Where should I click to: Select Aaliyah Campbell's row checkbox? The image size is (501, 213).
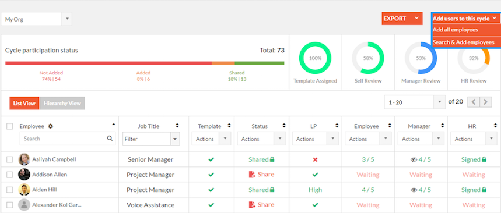9,159
